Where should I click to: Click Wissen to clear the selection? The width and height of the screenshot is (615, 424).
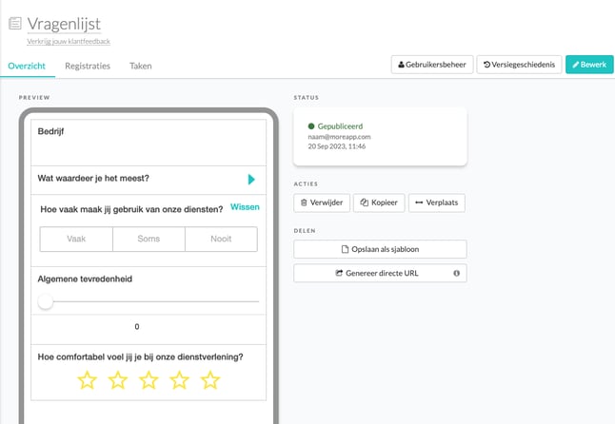[x=245, y=206]
